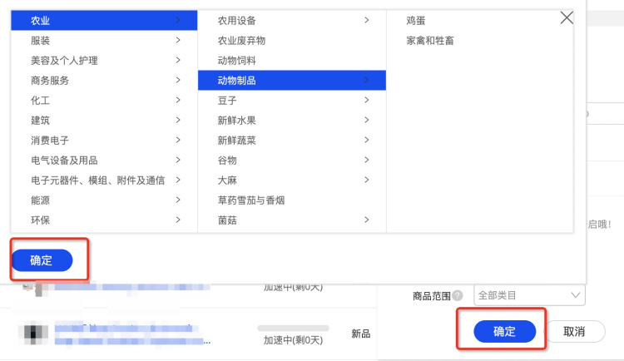The image size is (624, 361).
Task: Open the product thumbnail in the bottom row
Action: [x=32, y=334]
